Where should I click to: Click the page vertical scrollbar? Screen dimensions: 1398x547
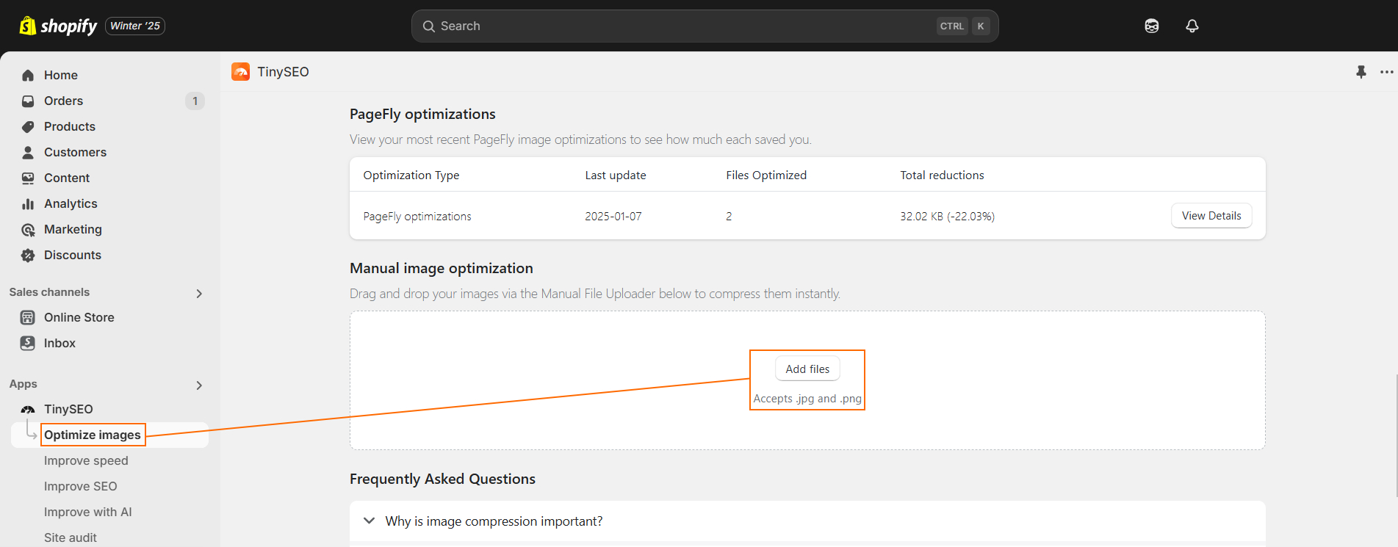(x=1396, y=435)
